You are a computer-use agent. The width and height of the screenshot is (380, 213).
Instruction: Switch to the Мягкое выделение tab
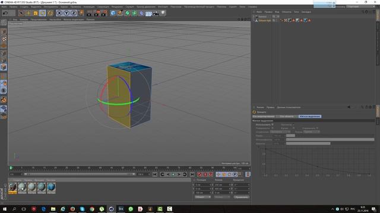tap(310, 117)
